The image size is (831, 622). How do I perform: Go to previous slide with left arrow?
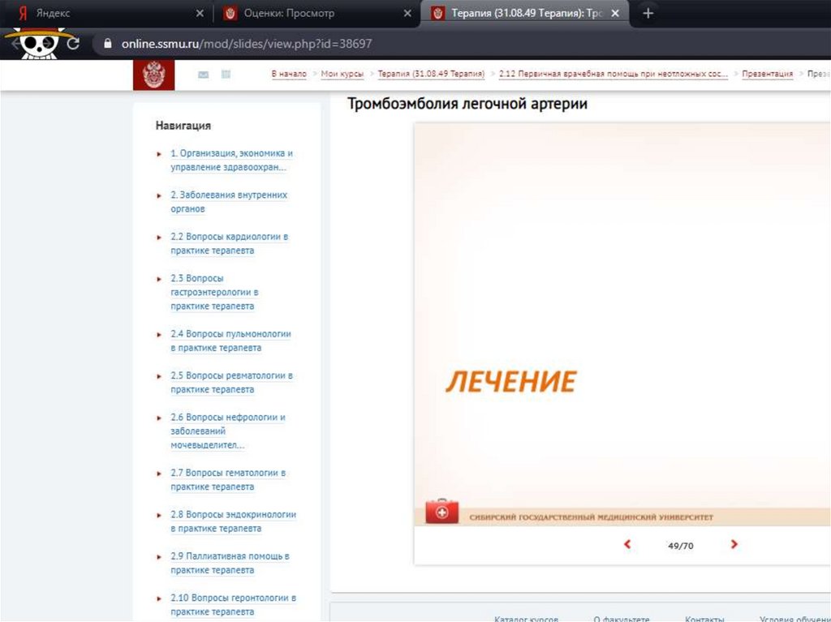pos(627,544)
